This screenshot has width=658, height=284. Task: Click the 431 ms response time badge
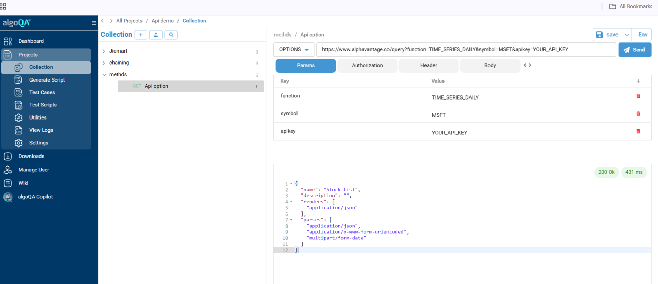click(634, 172)
